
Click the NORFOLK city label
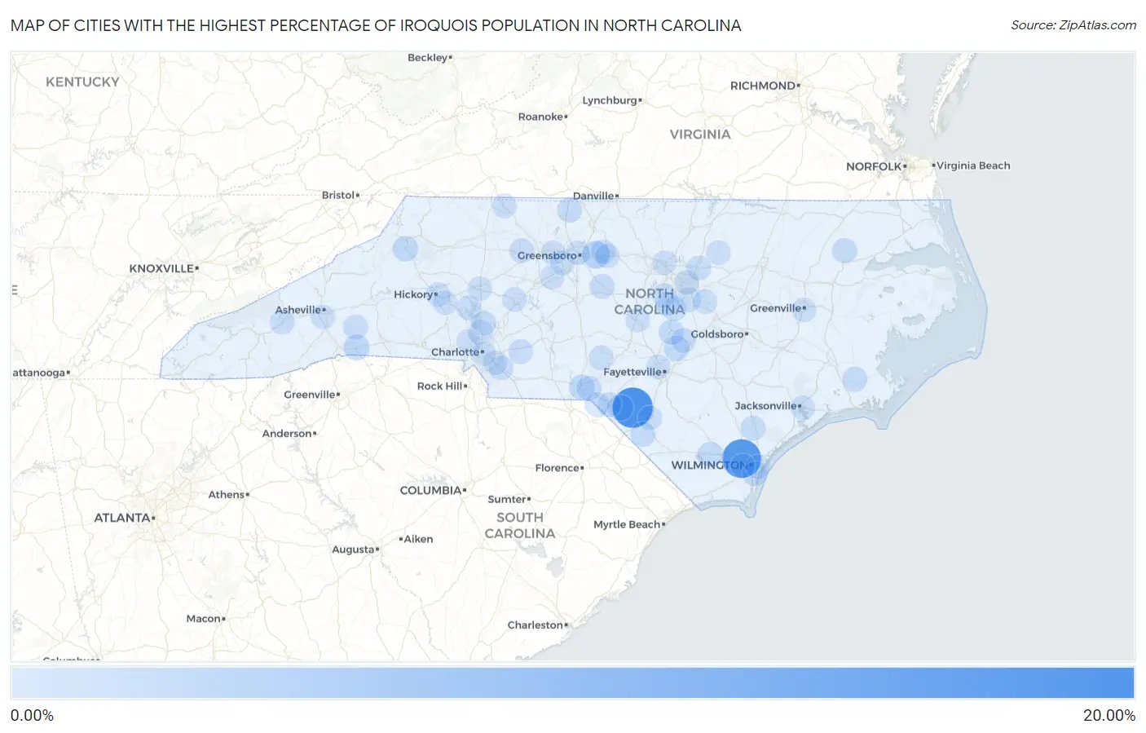tap(874, 166)
